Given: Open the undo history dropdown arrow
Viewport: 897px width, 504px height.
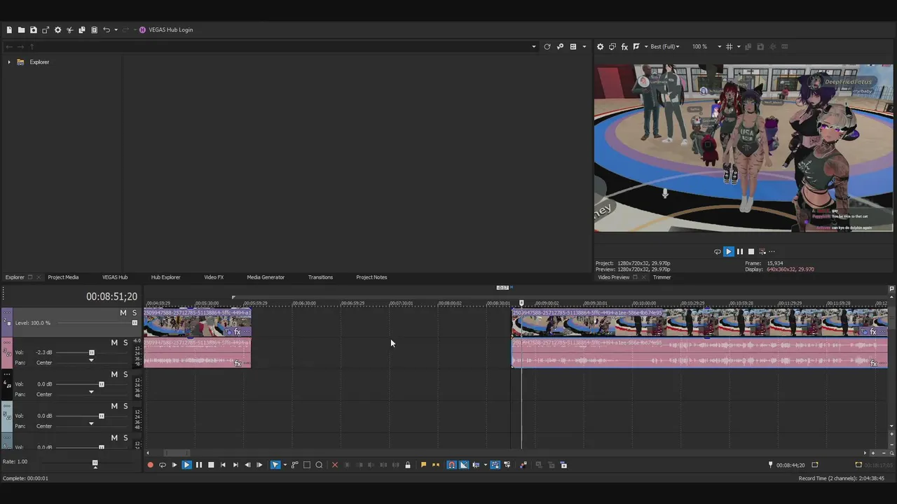Looking at the screenshot, I should [x=116, y=30].
